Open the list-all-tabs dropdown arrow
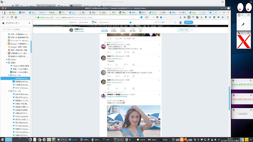 coord(228,12)
